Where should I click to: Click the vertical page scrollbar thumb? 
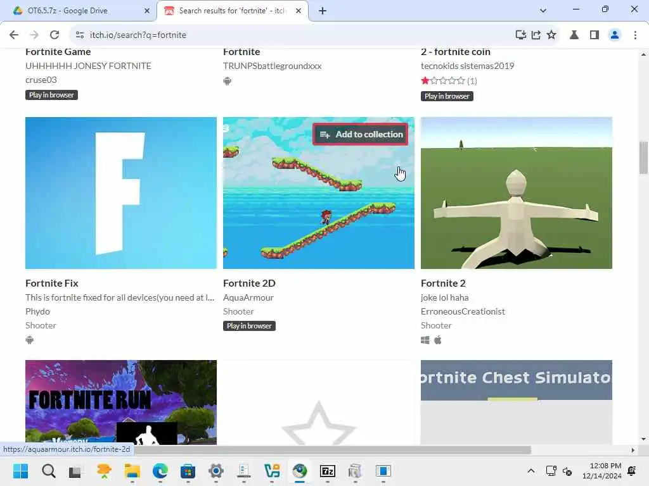(644, 158)
